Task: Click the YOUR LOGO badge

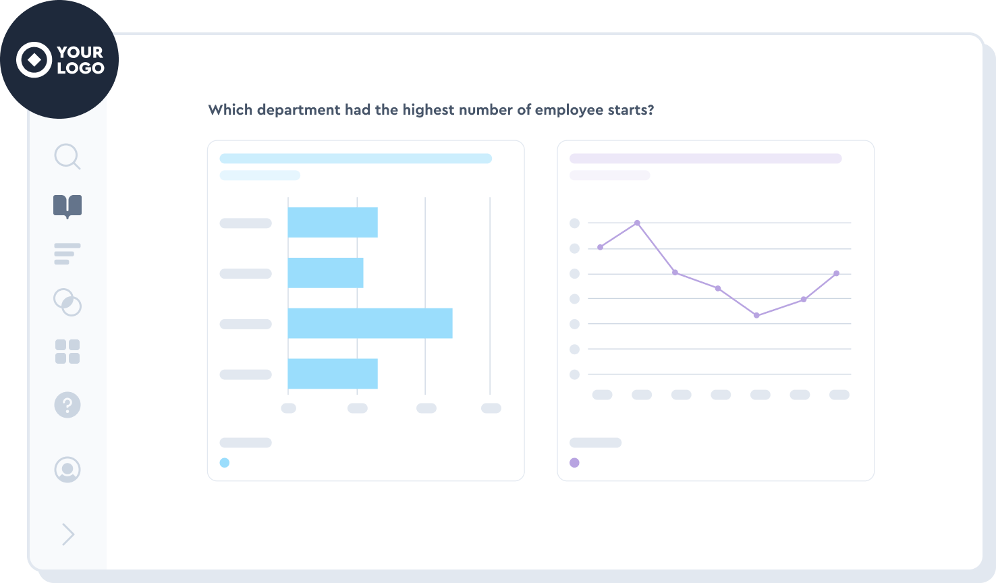Action: click(59, 60)
